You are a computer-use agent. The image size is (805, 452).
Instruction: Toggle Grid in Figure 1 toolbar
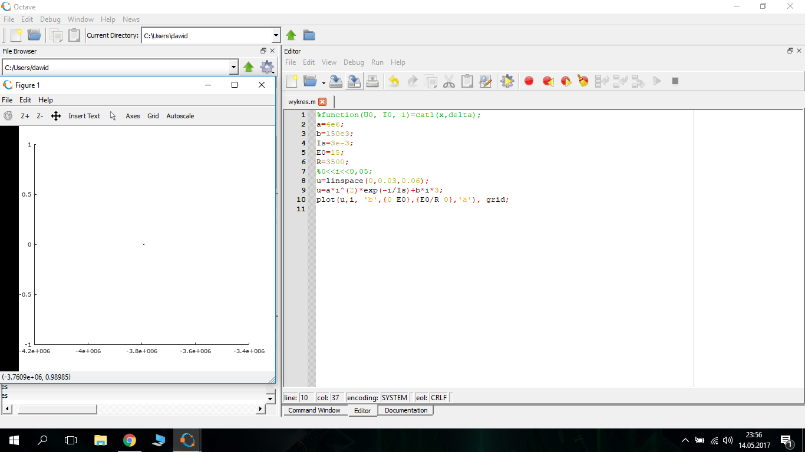click(153, 116)
